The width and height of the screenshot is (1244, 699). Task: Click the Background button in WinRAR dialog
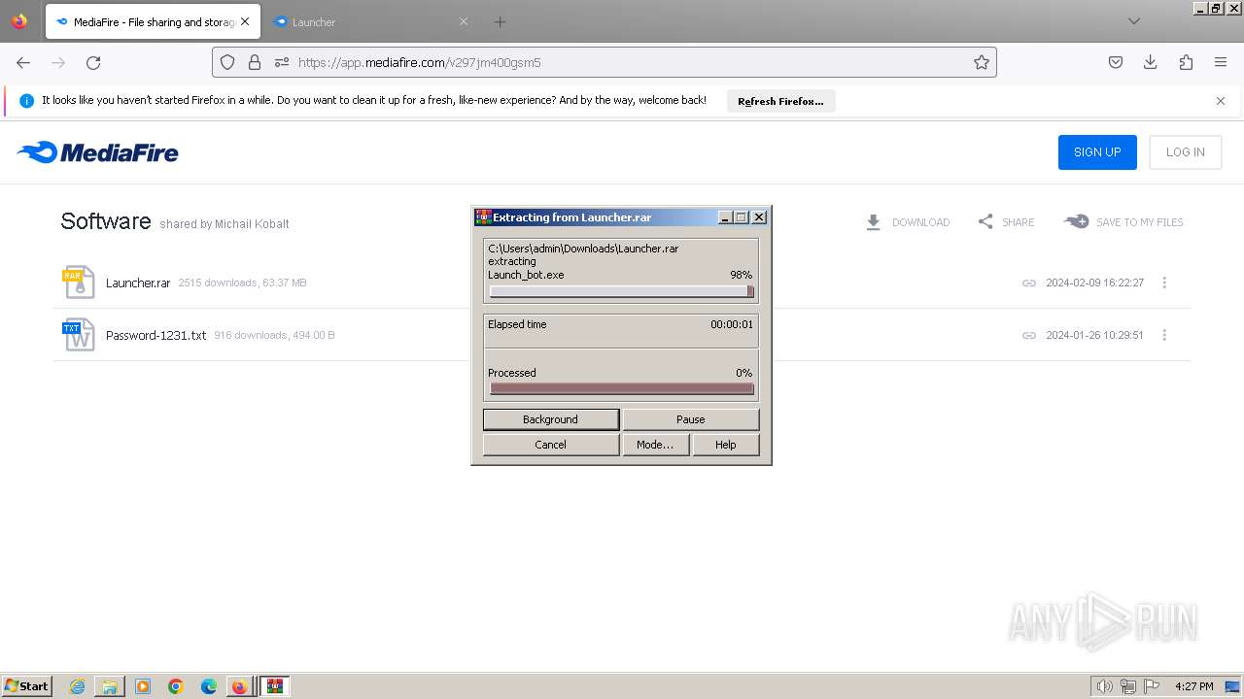coord(551,419)
